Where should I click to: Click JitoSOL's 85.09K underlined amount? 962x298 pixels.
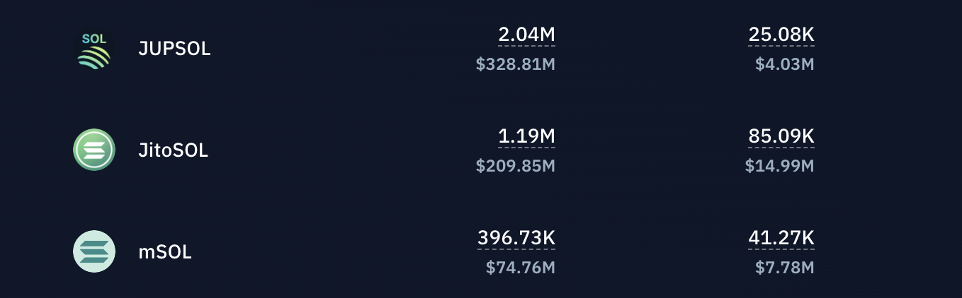point(781,136)
